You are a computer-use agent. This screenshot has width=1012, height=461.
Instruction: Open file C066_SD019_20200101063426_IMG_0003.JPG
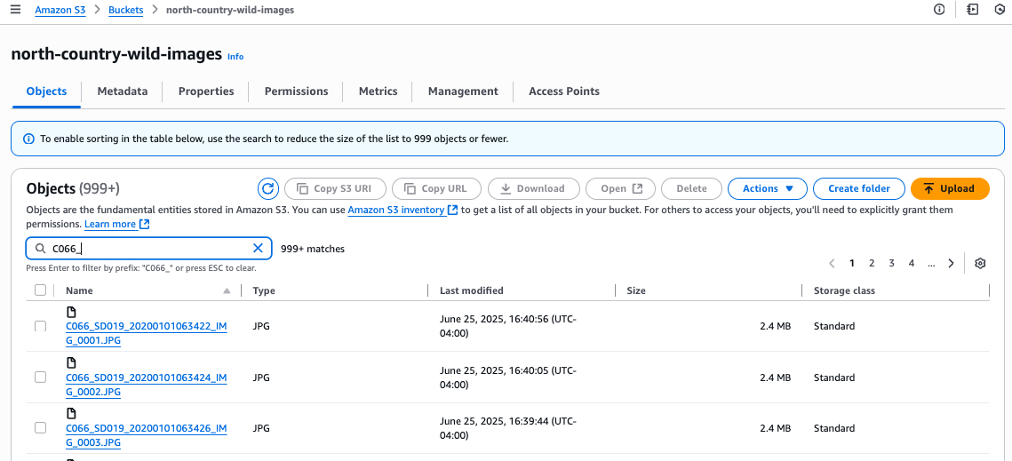(x=146, y=434)
